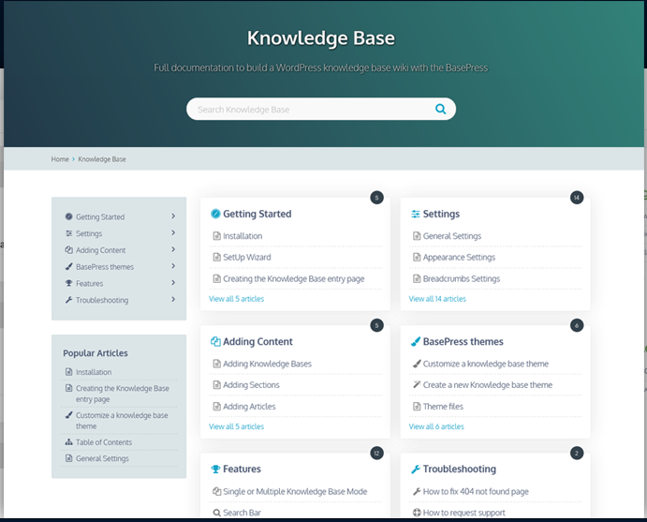Click trophy icon beside sidebar Features
The height and width of the screenshot is (522, 647).
68,283
